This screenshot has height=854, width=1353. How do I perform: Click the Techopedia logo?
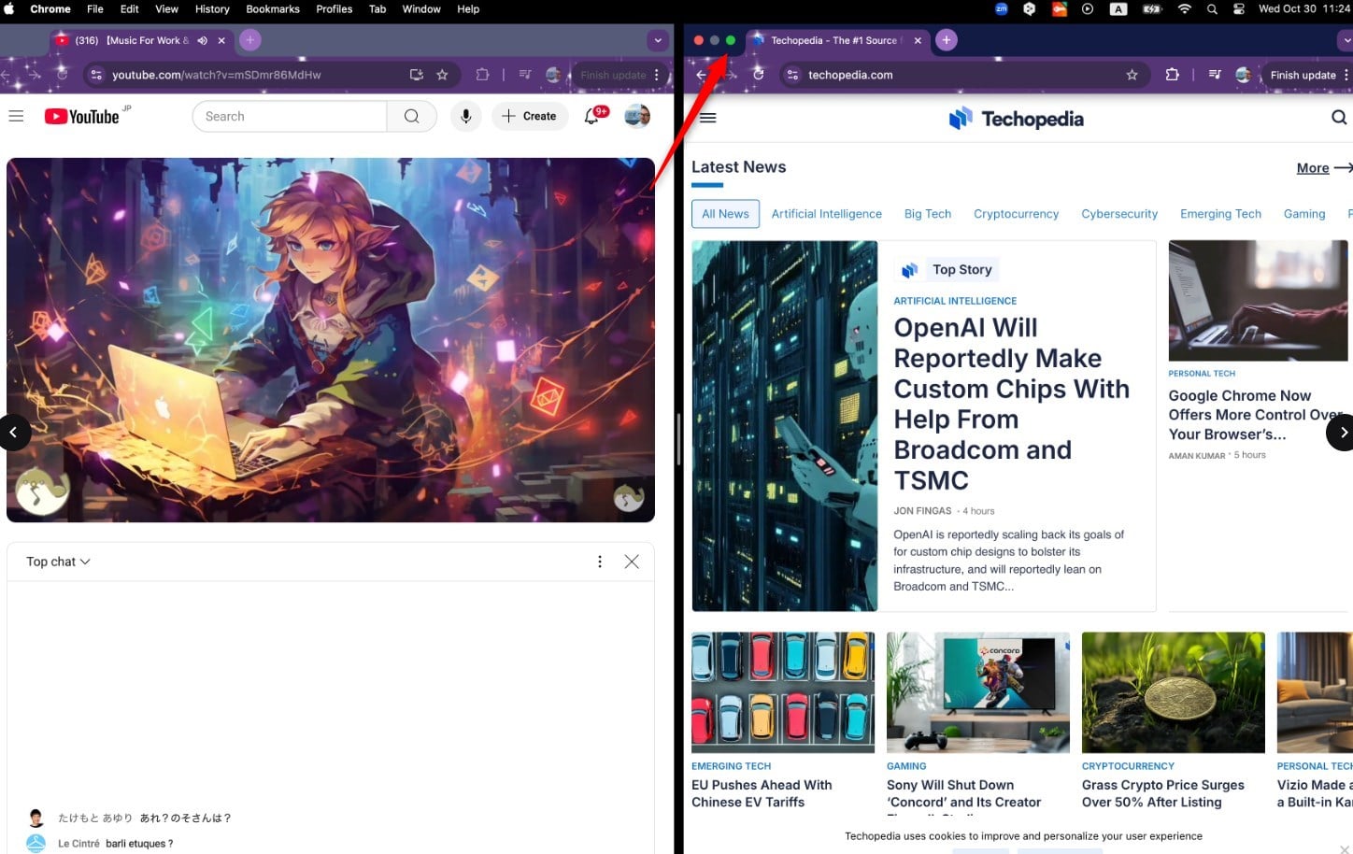(x=1017, y=119)
